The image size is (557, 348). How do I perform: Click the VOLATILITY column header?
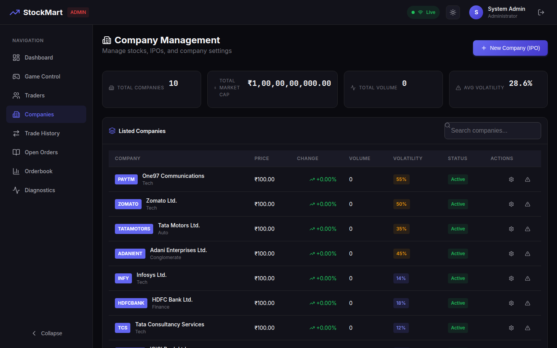tap(408, 159)
